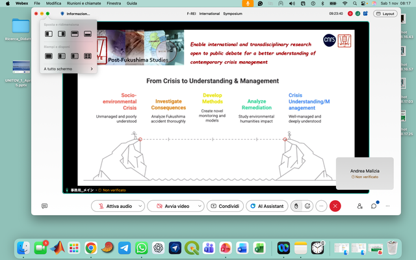Leave the meeting with red X button
The height and width of the screenshot is (260, 416).
pyautogui.click(x=335, y=206)
